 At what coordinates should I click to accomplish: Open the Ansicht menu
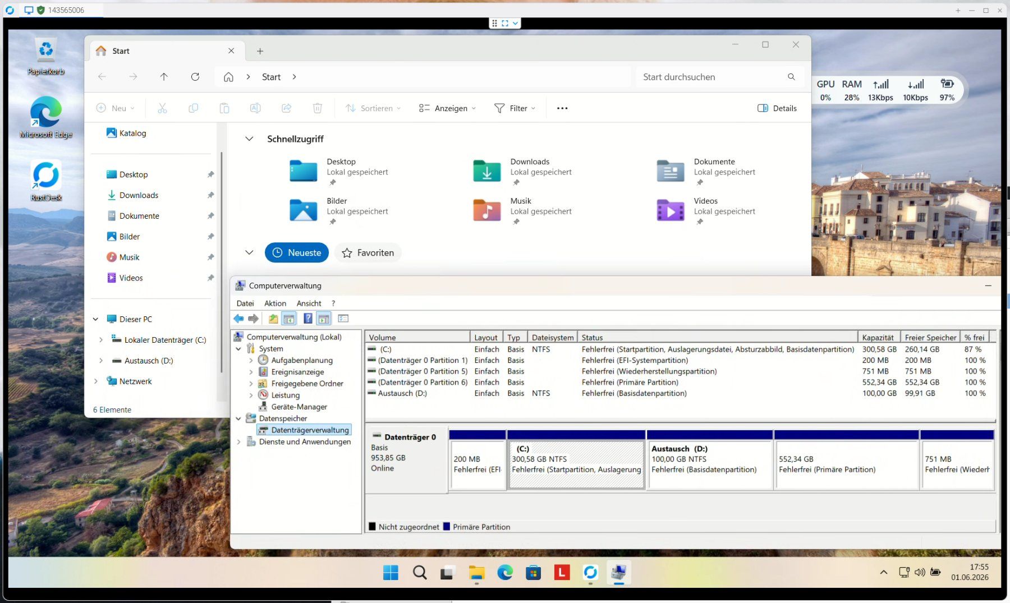coord(309,303)
